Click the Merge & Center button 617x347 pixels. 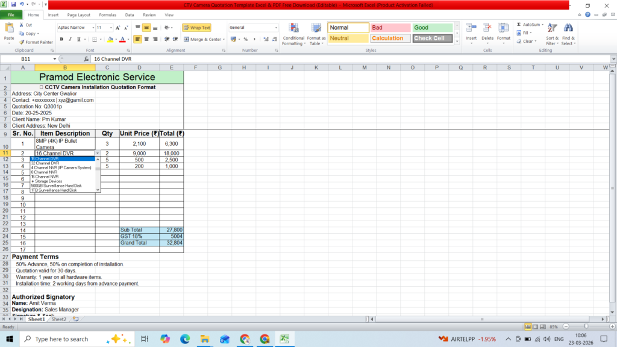point(204,39)
